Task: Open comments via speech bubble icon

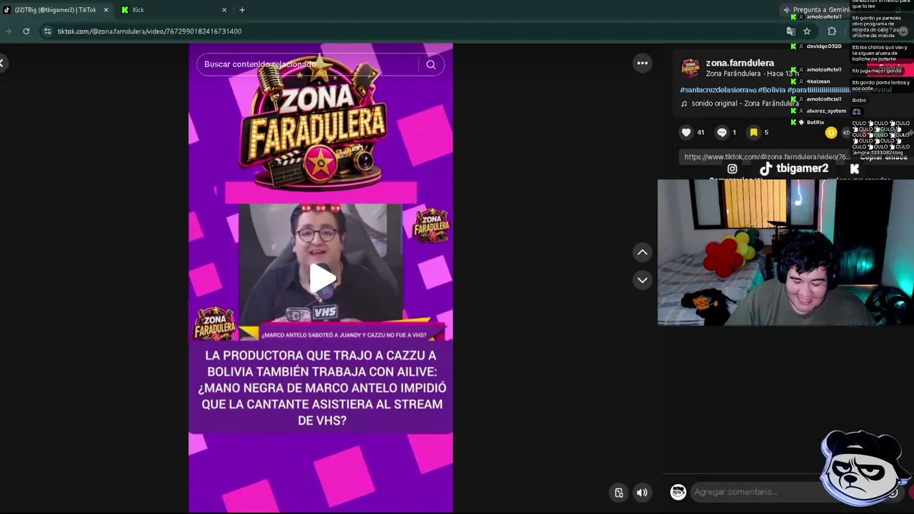Action: pos(722,132)
